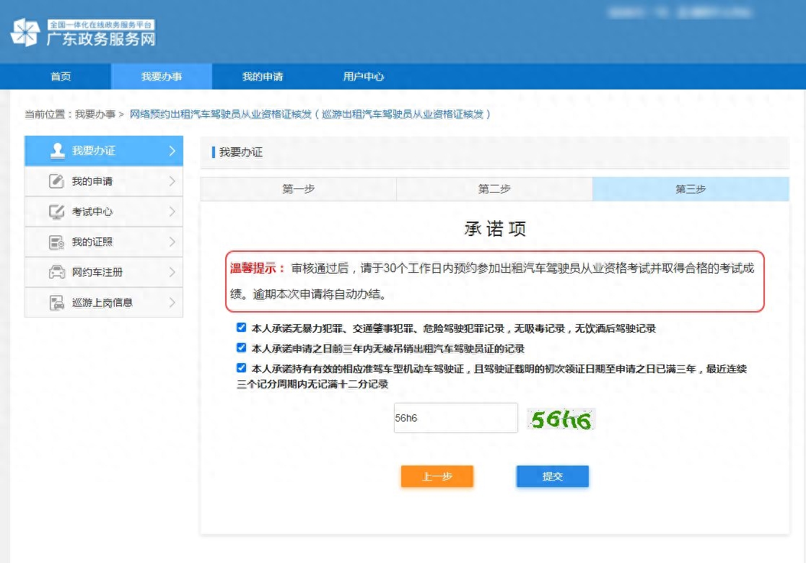Click the blue 提交 button
The height and width of the screenshot is (563, 806).
tap(553, 476)
